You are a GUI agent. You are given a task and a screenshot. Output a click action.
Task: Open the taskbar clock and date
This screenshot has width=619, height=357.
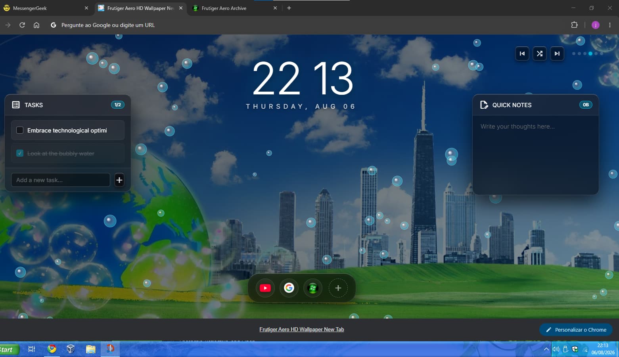coord(603,349)
